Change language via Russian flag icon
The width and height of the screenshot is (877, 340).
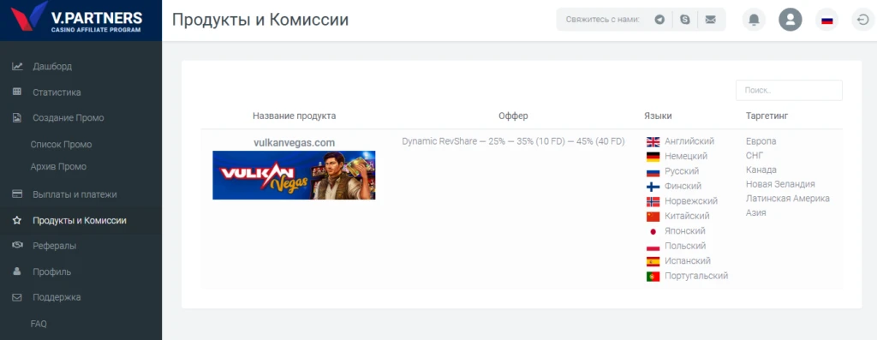(826, 21)
